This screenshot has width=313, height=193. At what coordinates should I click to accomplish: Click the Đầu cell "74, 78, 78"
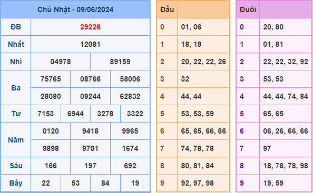point(203,148)
